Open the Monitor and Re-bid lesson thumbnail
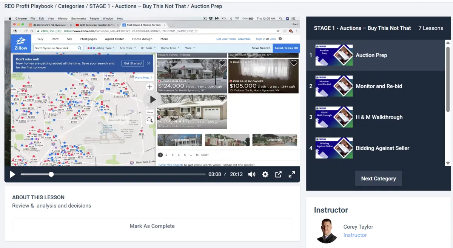The image size is (453, 248). click(x=334, y=86)
